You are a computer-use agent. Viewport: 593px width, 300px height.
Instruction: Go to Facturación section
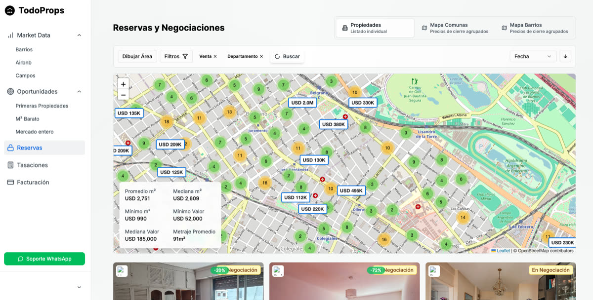44,183
